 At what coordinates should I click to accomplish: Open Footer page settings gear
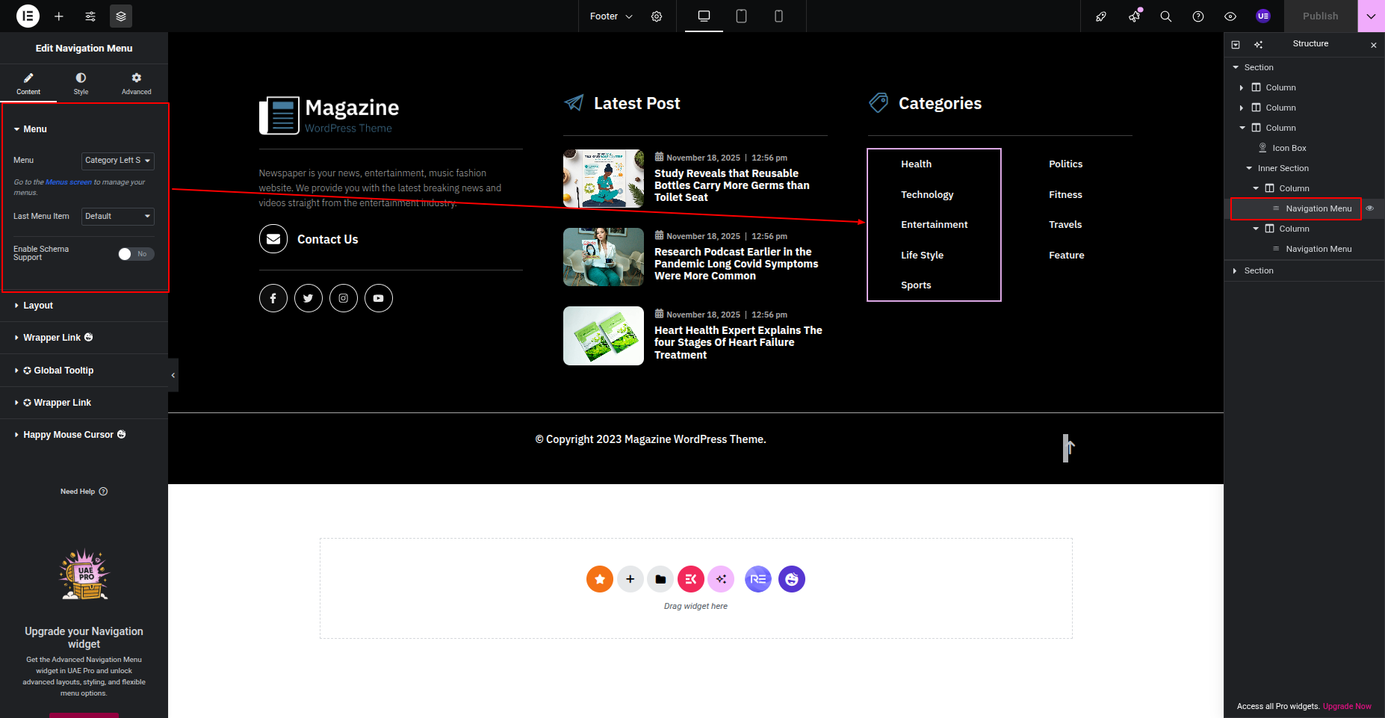point(657,16)
